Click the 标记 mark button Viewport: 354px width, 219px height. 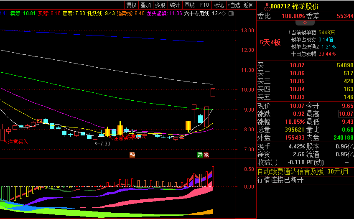coord(219,5)
